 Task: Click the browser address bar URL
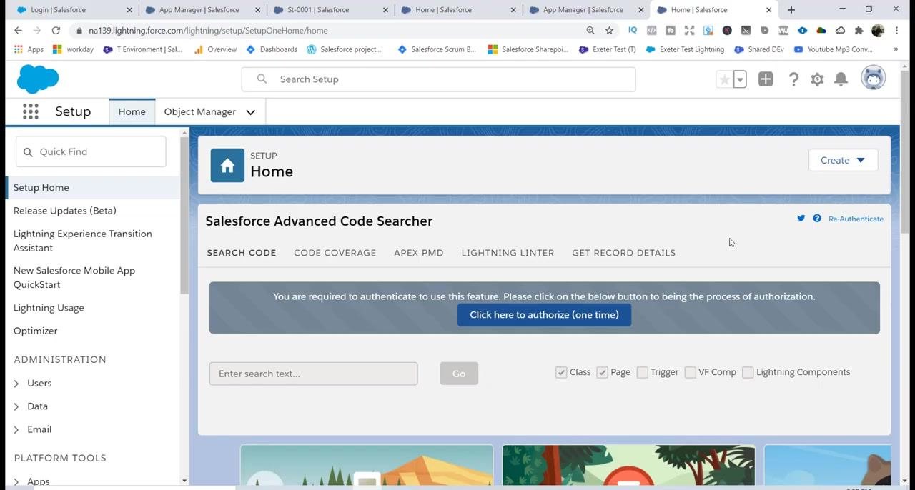tap(208, 31)
